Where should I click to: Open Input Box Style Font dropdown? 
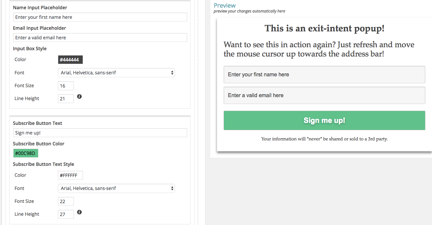[x=116, y=73]
